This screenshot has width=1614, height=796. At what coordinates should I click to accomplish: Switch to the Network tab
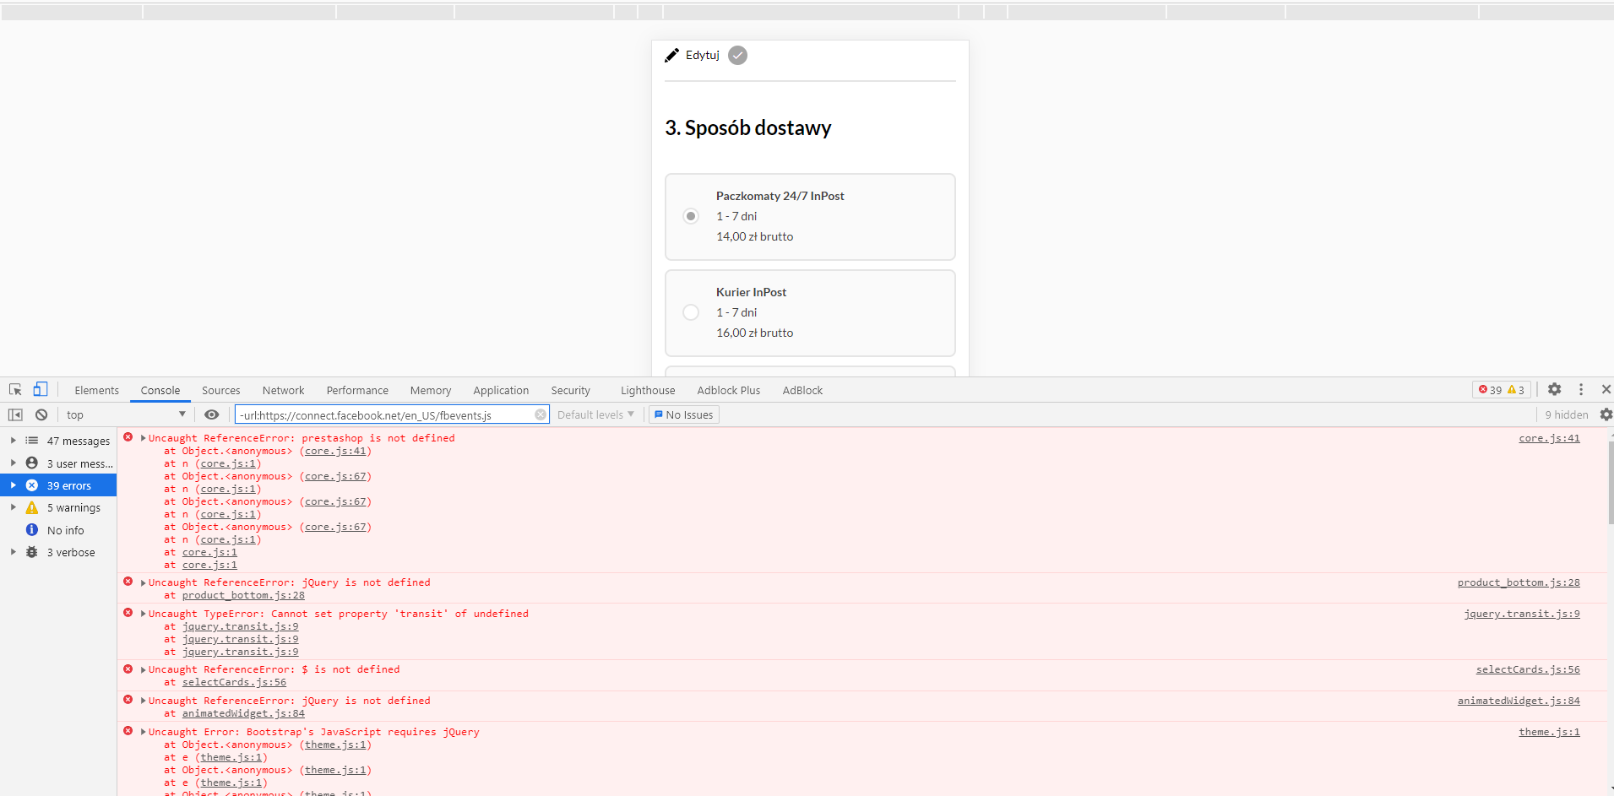pyautogui.click(x=283, y=390)
